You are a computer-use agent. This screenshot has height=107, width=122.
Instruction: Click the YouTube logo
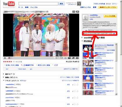click(x=9, y=4)
